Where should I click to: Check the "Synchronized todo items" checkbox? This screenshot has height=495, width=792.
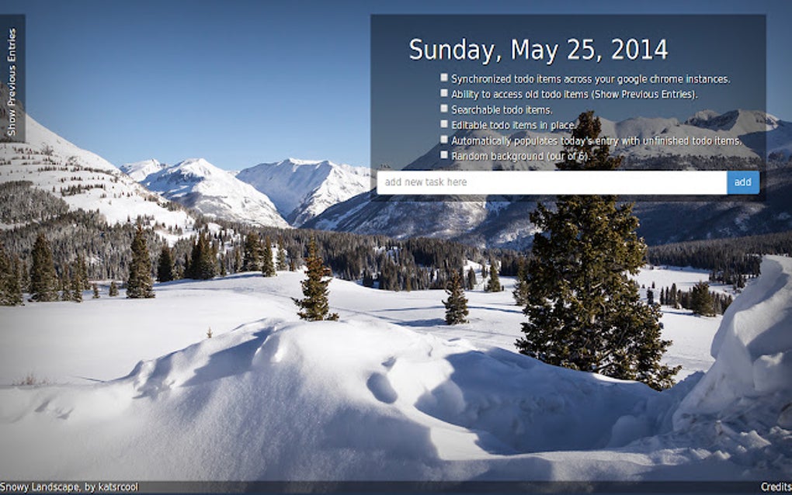tap(443, 78)
